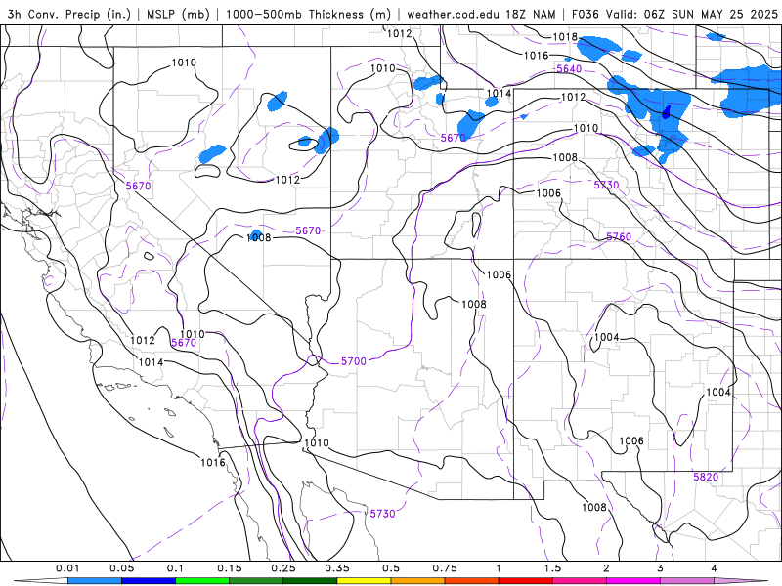Click the purple '5820' thickness label
The image size is (782, 586).
[x=706, y=477]
